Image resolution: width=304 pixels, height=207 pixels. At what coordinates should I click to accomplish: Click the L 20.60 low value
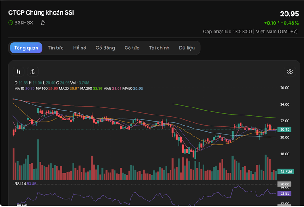pyautogui.click(x=49, y=83)
